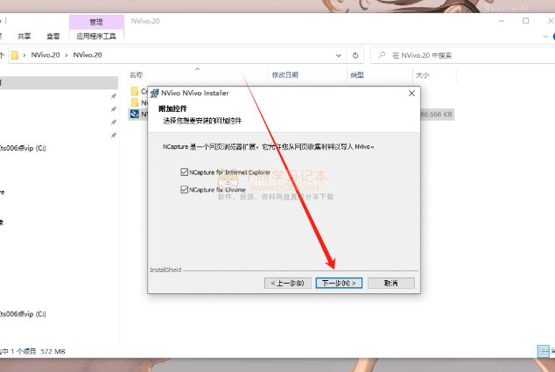
Task: Click the search magnifier icon
Action: [382, 55]
